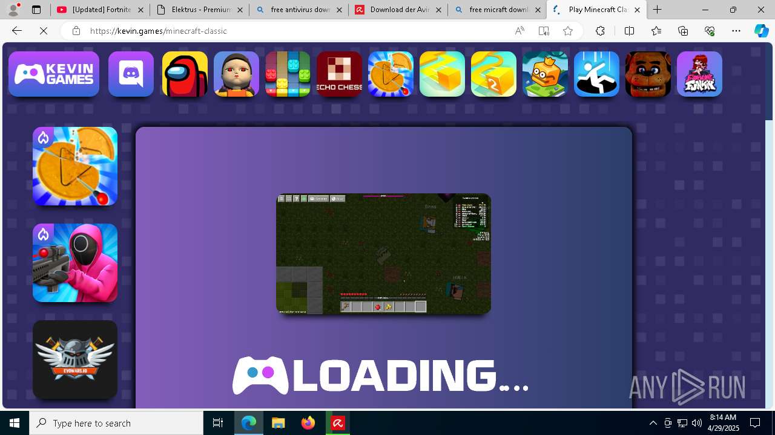775x435 pixels.
Task: Open Avira app on taskbar
Action: tap(338, 423)
